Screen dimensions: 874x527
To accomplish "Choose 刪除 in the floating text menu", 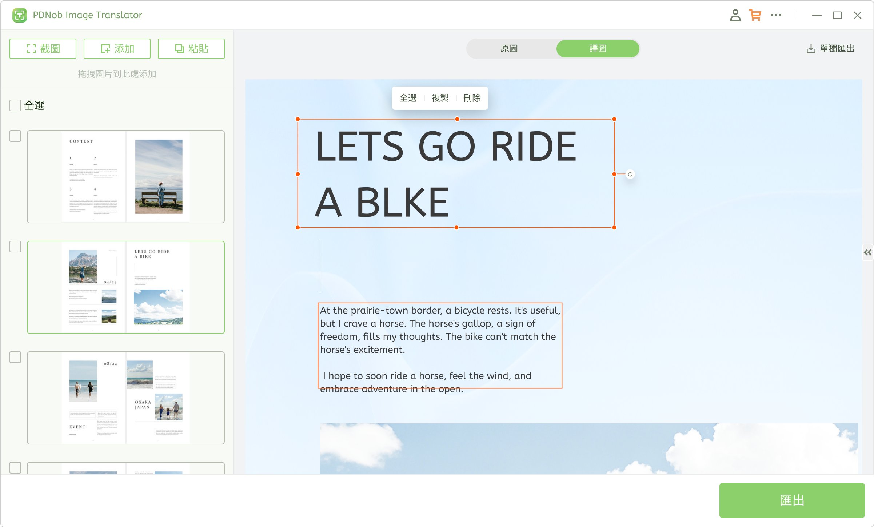I will click(472, 98).
